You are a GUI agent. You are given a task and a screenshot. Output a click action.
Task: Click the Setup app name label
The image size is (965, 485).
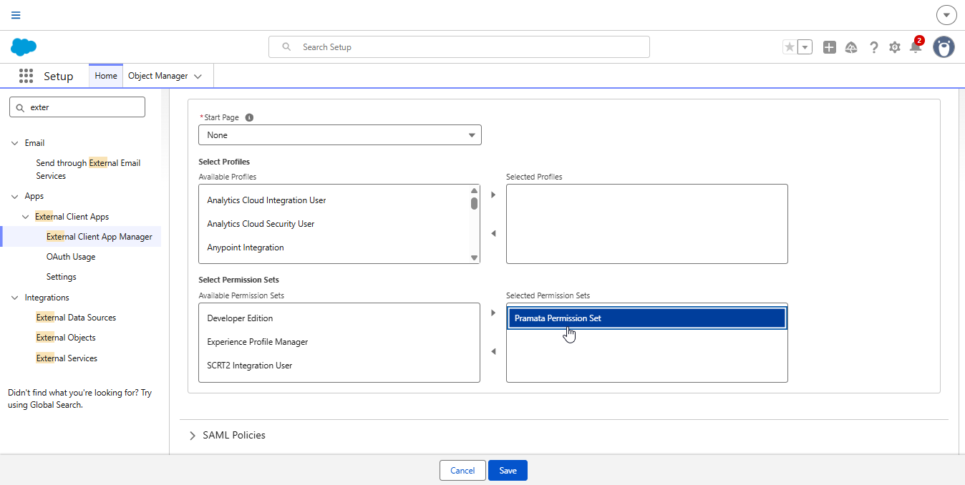(59, 77)
